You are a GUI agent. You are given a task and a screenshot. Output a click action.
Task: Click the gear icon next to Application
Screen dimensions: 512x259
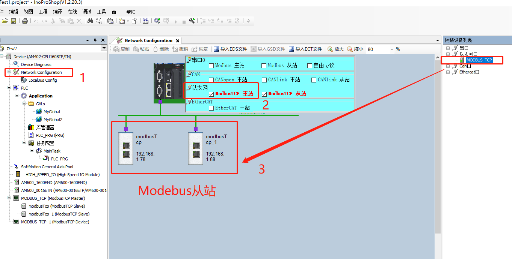click(x=24, y=96)
